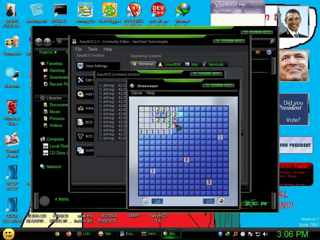Click the smiley face Start button
The image size is (320, 240).
[x=9, y=234]
